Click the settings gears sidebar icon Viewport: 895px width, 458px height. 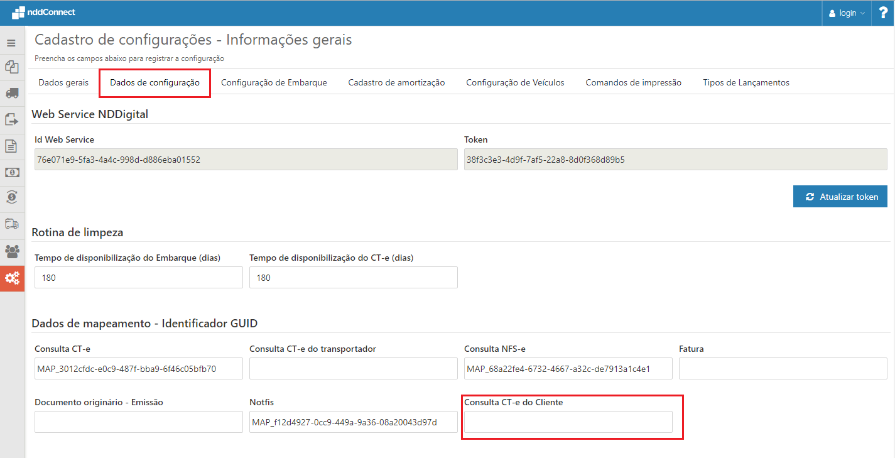(11, 277)
